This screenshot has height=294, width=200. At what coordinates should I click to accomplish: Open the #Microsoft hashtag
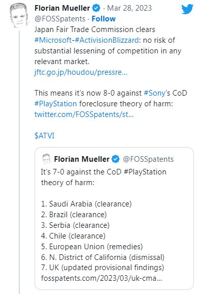[53, 40]
